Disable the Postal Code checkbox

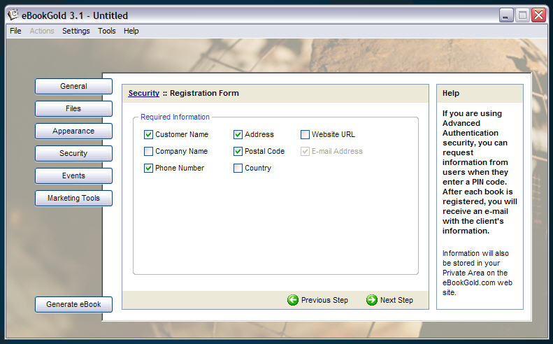tap(238, 151)
